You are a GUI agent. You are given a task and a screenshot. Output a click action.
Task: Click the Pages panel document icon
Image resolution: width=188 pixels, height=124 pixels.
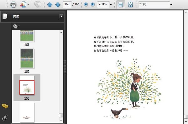pos(5,16)
